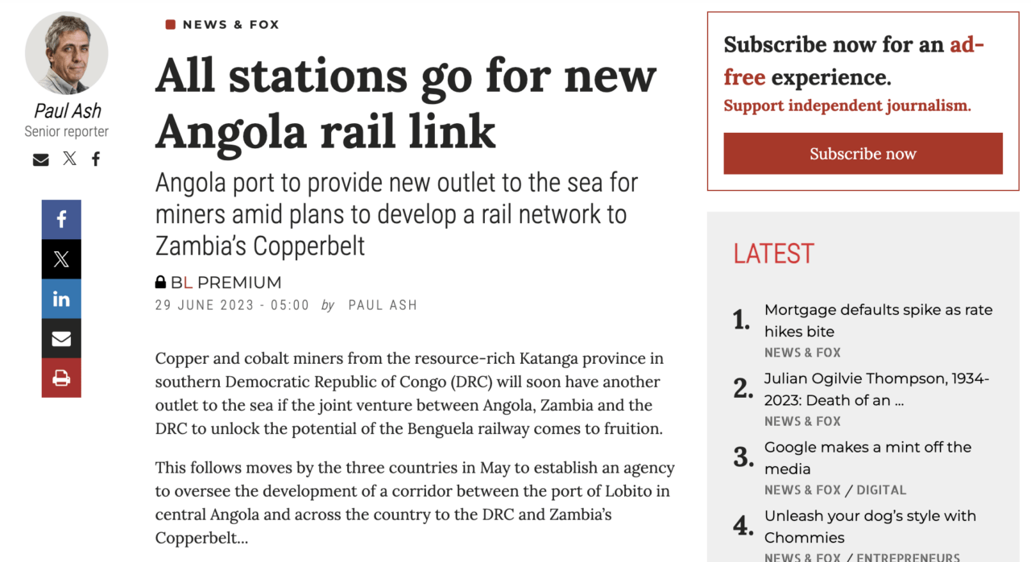Email the article using the sidebar envelope icon
1031x562 pixels.
click(61, 338)
